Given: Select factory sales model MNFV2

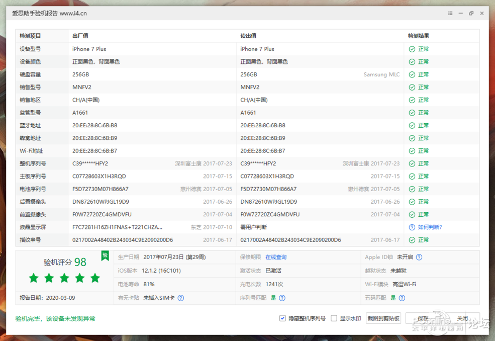Looking at the screenshot, I should tap(82, 87).
